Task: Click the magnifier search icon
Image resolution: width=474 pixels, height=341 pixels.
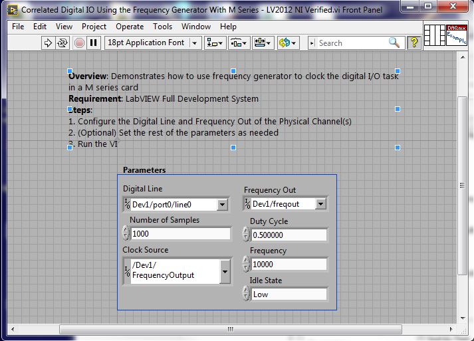Action: 394,43
